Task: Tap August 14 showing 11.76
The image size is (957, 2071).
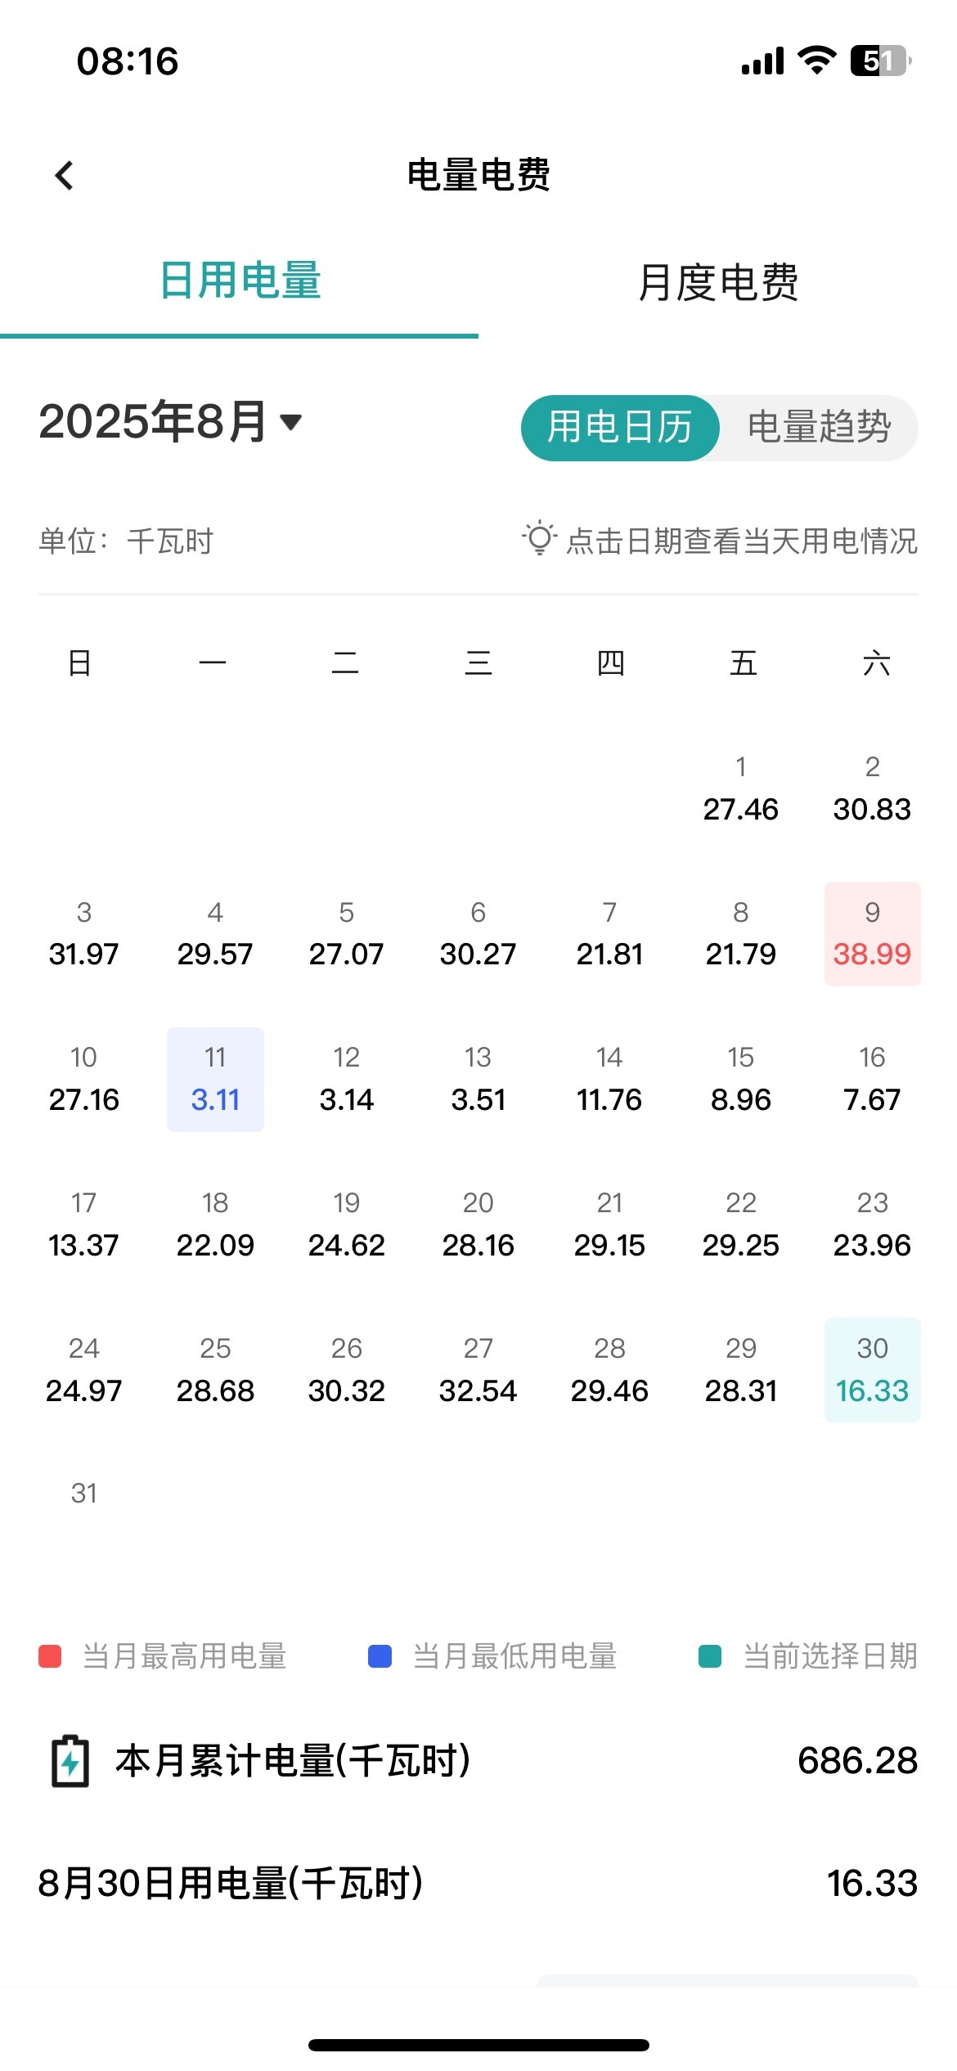Action: point(609,1080)
